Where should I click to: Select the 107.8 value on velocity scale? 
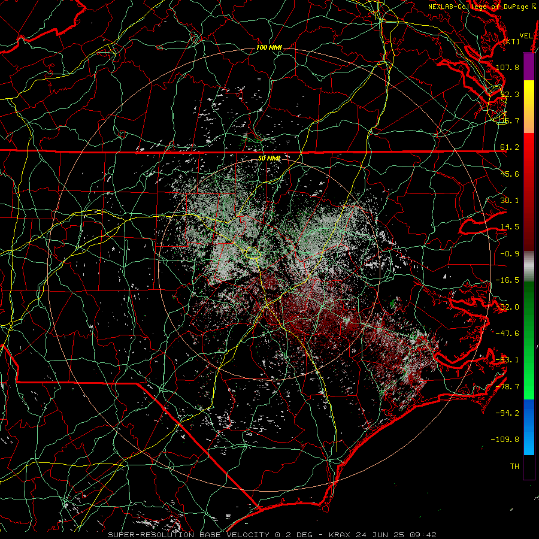(x=507, y=67)
